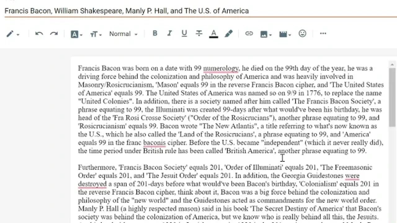
Task: Open the insert image dropdown
Action: click(x=266, y=34)
